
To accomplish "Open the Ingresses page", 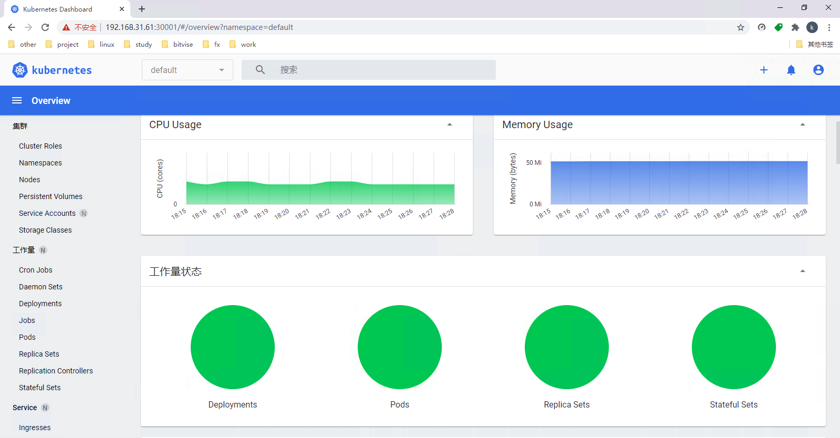I will pyautogui.click(x=35, y=427).
